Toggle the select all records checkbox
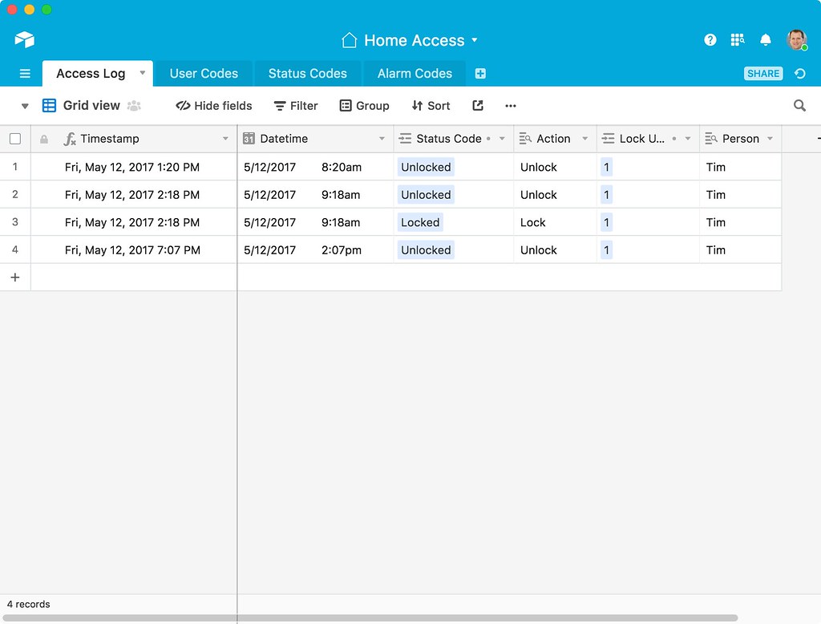 tap(15, 139)
